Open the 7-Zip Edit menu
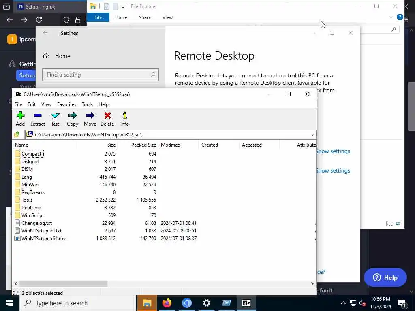Screen dimensions: 415x311 [32, 104]
